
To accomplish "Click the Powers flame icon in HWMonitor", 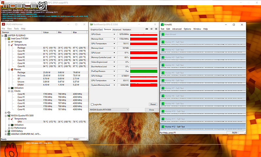I will click(x=12, y=69).
